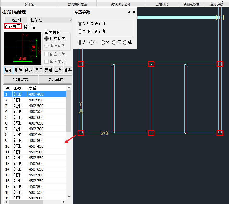The image size is (229, 204).
Task: Click the list's down scroll arrow
Action: click(69, 196)
